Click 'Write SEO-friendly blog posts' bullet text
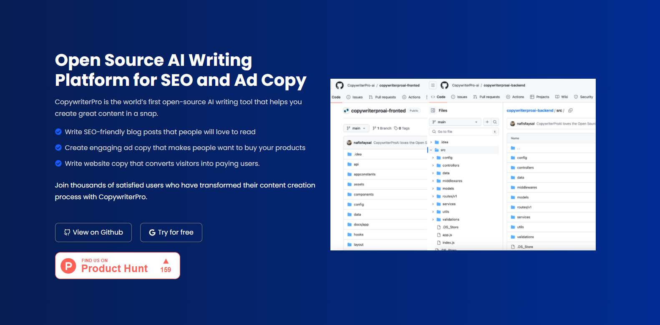 point(160,132)
